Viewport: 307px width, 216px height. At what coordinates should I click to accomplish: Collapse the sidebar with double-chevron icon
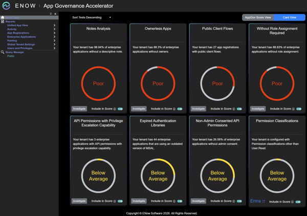pos(55,14)
